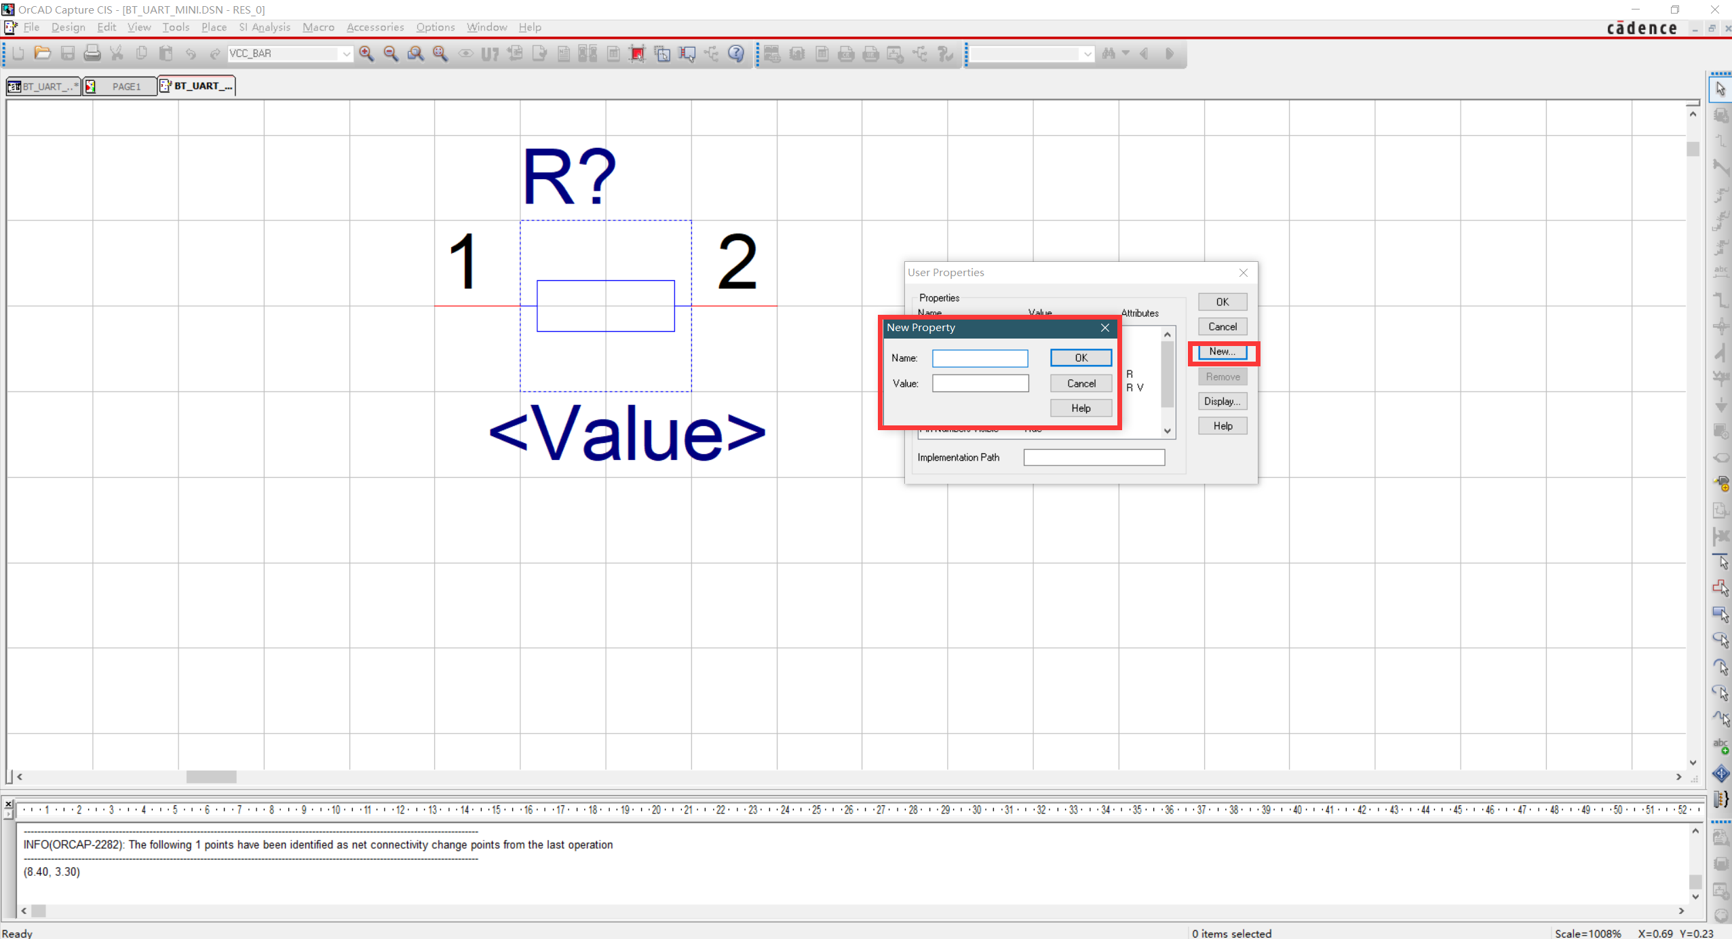Open the Design menu
This screenshot has height=939, width=1732.
point(68,27)
